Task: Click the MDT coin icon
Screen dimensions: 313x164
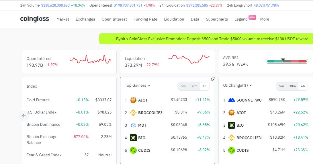Action: coord(133,125)
